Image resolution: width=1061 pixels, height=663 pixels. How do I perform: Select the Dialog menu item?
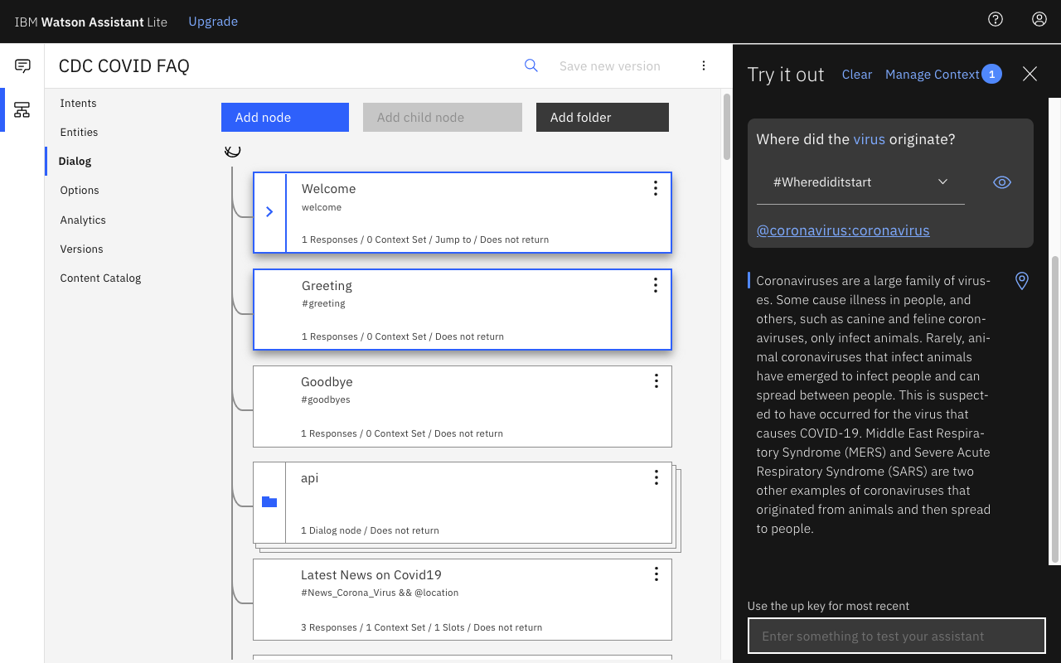pyautogui.click(x=75, y=161)
